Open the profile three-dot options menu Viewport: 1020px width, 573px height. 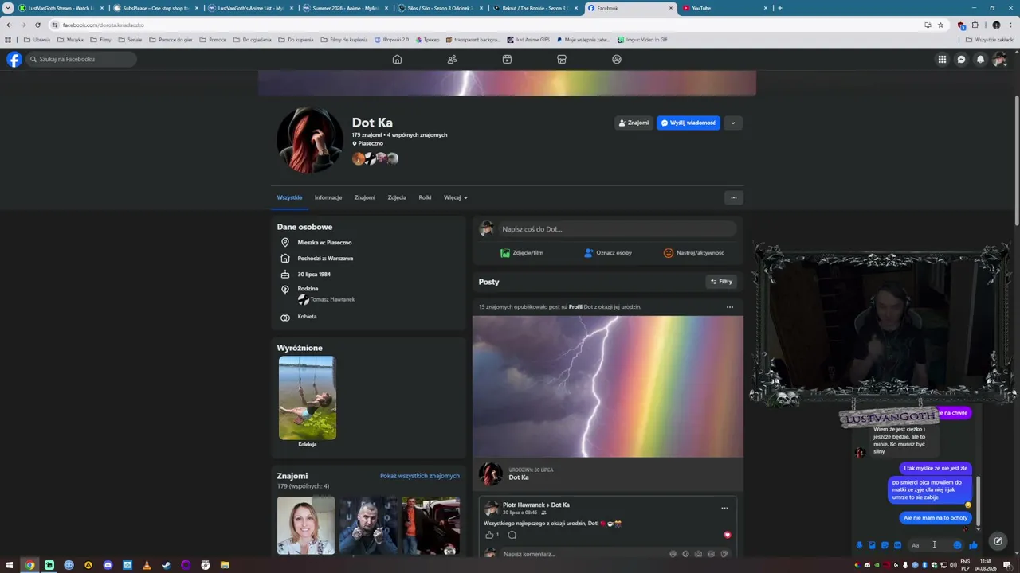[x=734, y=197]
